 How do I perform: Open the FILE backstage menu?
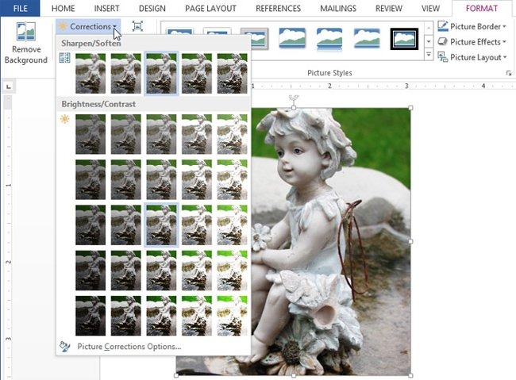19,9
